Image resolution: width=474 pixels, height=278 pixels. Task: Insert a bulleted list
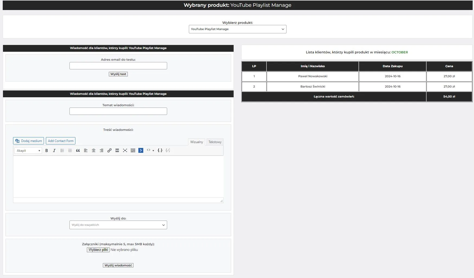[62, 151]
